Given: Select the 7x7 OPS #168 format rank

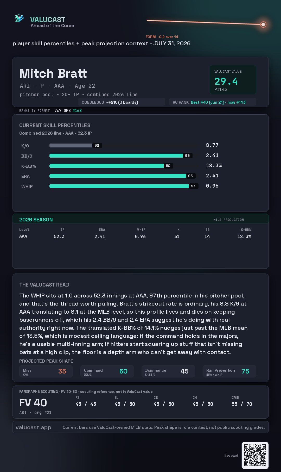Looking at the screenshot, I should coord(68,110).
